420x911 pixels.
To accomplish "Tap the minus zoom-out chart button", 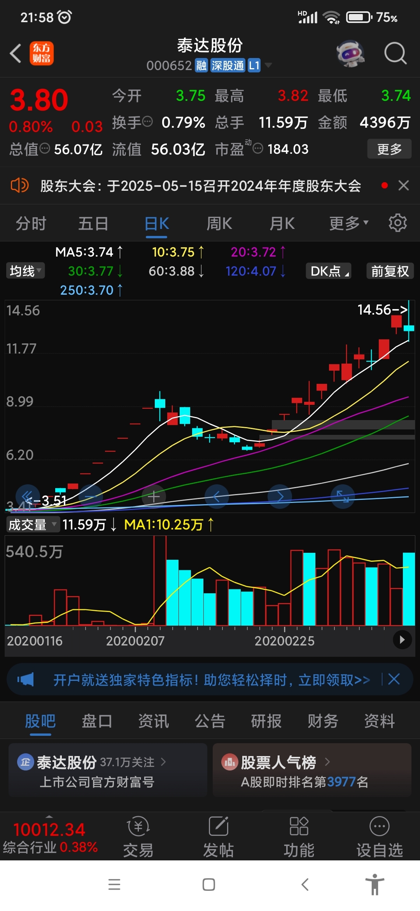I will (91, 496).
